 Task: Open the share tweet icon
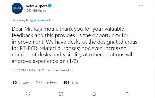(127, 94)
